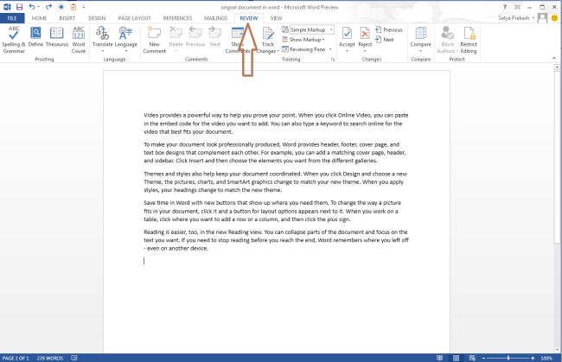The height and width of the screenshot is (362, 562).
Task: Jump to Next change in Changes group
Action: [385, 40]
